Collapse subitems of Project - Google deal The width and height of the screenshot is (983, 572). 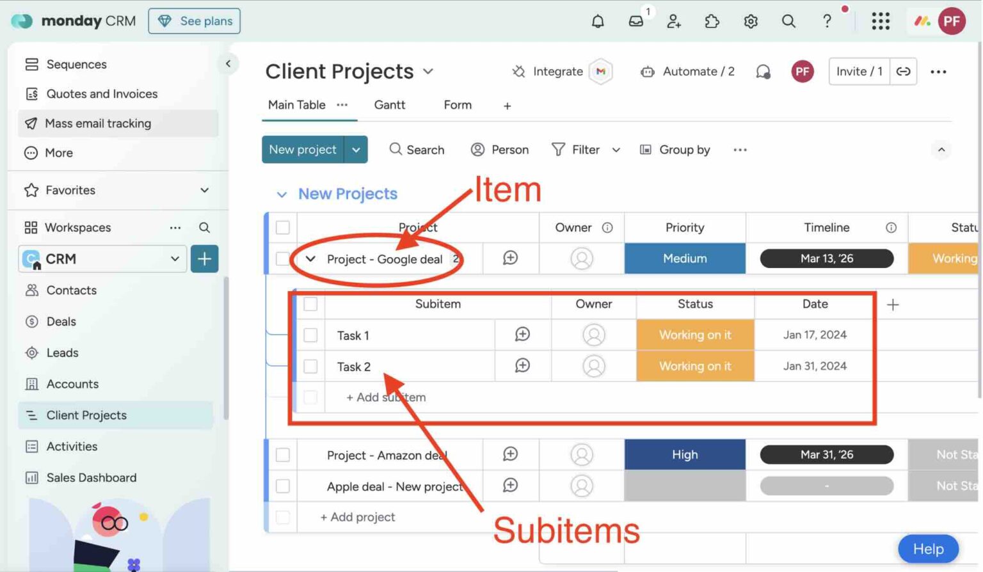pyautogui.click(x=310, y=259)
